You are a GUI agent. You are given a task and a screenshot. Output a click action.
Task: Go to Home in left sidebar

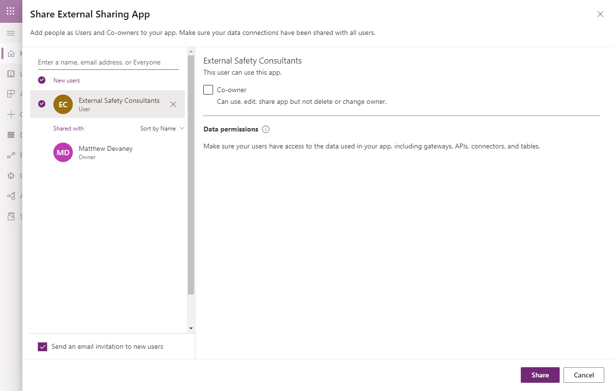click(11, 53)
